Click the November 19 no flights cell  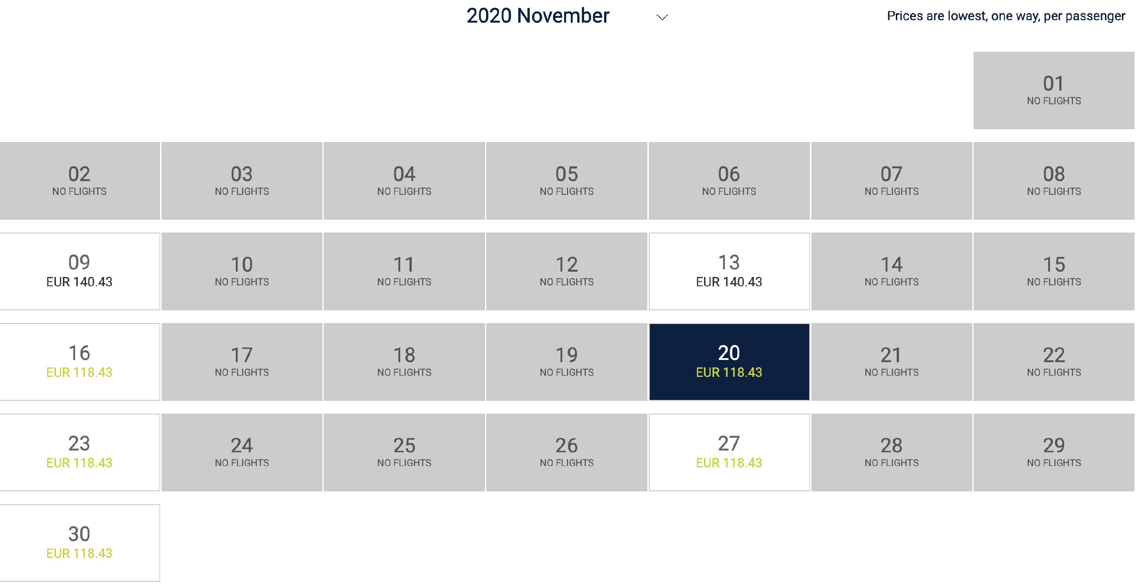coord(567,362)
